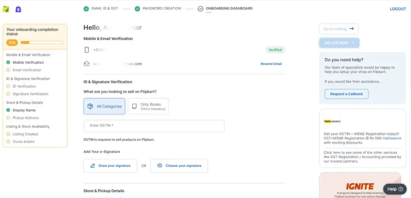Click the LOGOUT link

(398, 9)
